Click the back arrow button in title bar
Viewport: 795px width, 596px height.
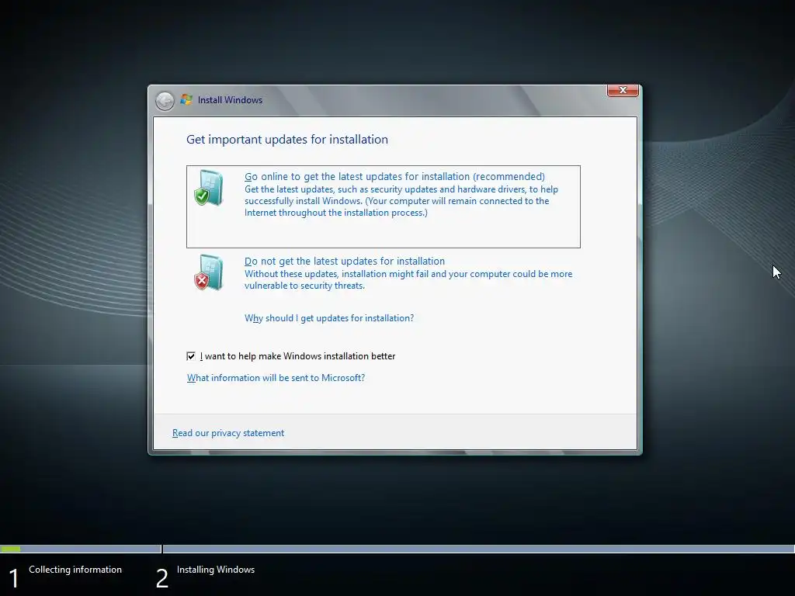pos(165,101)
